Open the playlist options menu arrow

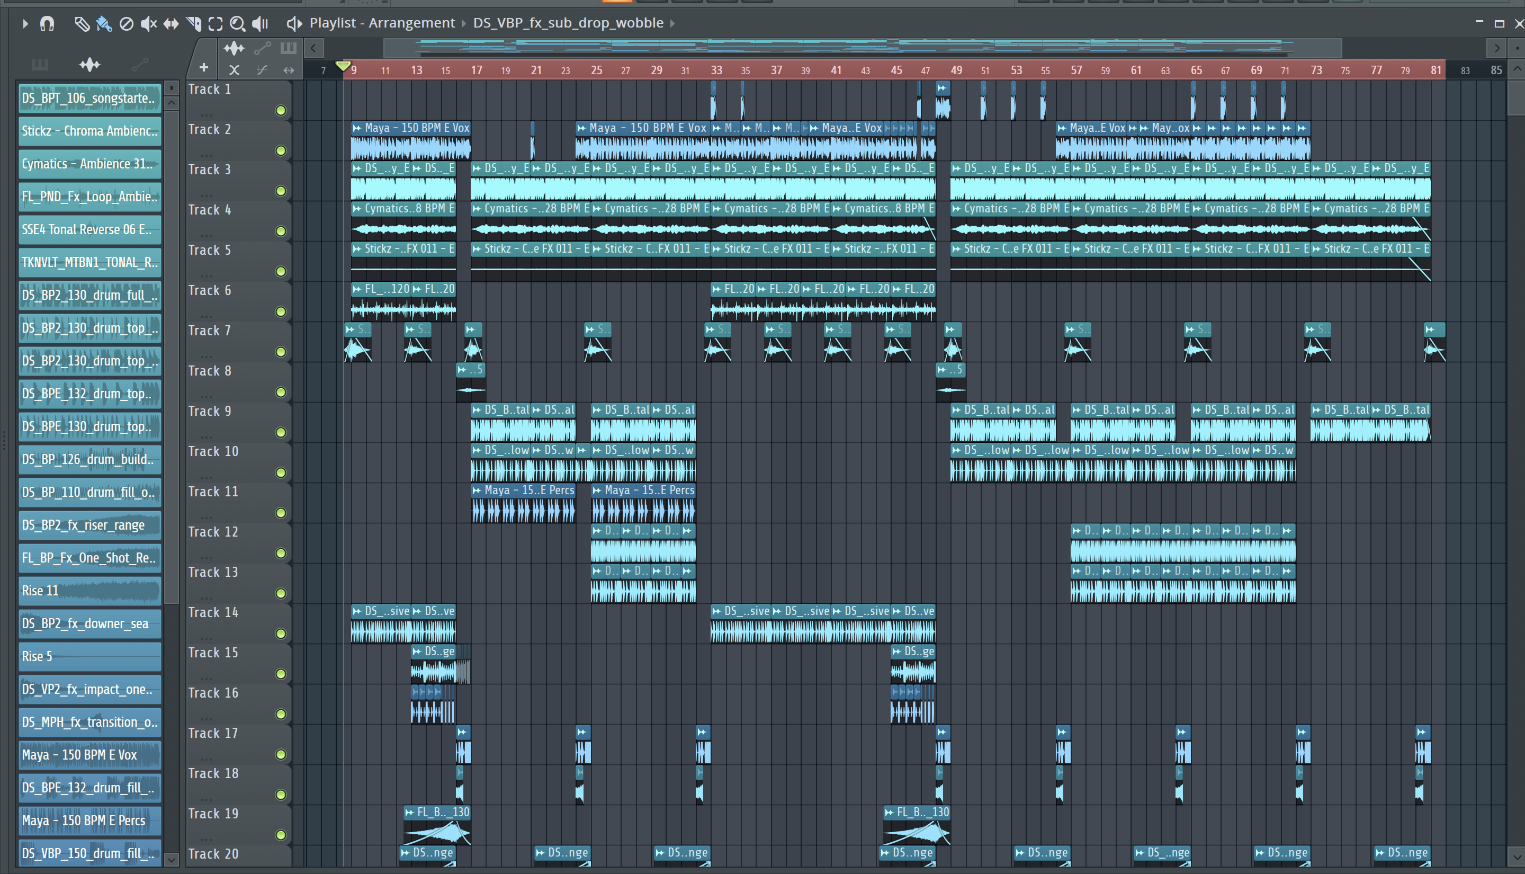(x=24, y=24)
